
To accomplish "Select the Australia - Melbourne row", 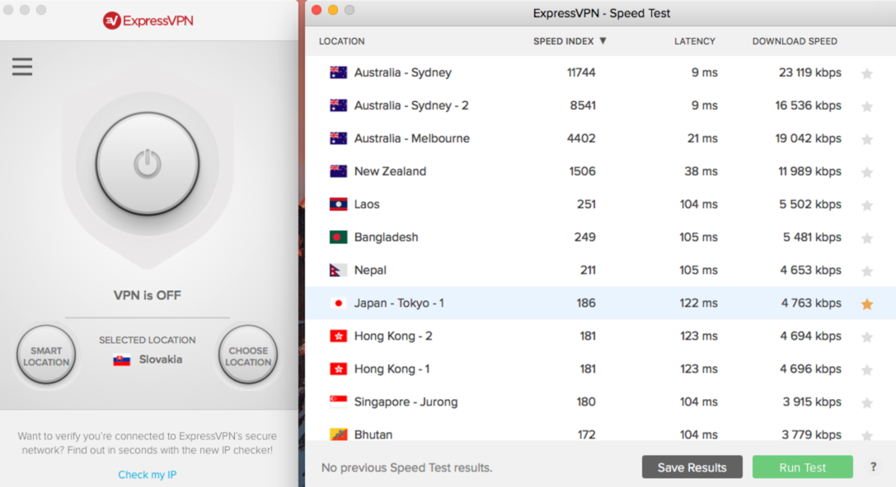I will (x=601, y=138).
